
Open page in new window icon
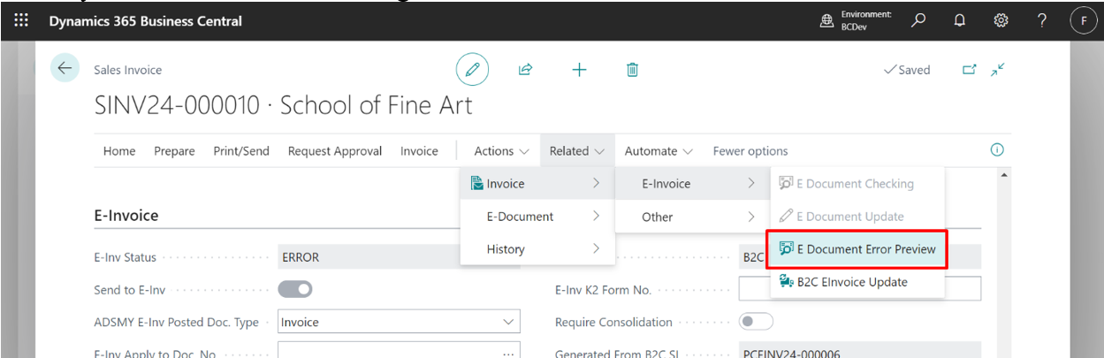pos(969,69)
